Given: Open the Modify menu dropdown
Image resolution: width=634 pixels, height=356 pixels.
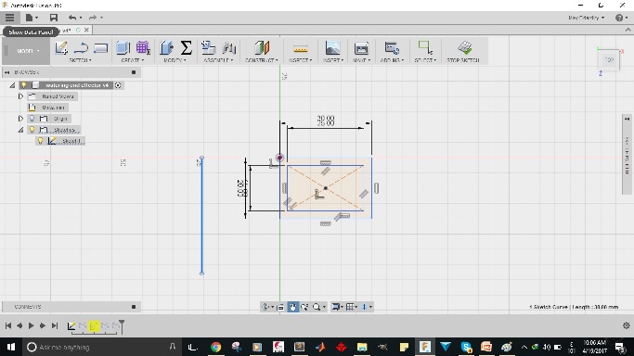Looking at the screenshot, I should pyautogui.click(x=175, y=60).
